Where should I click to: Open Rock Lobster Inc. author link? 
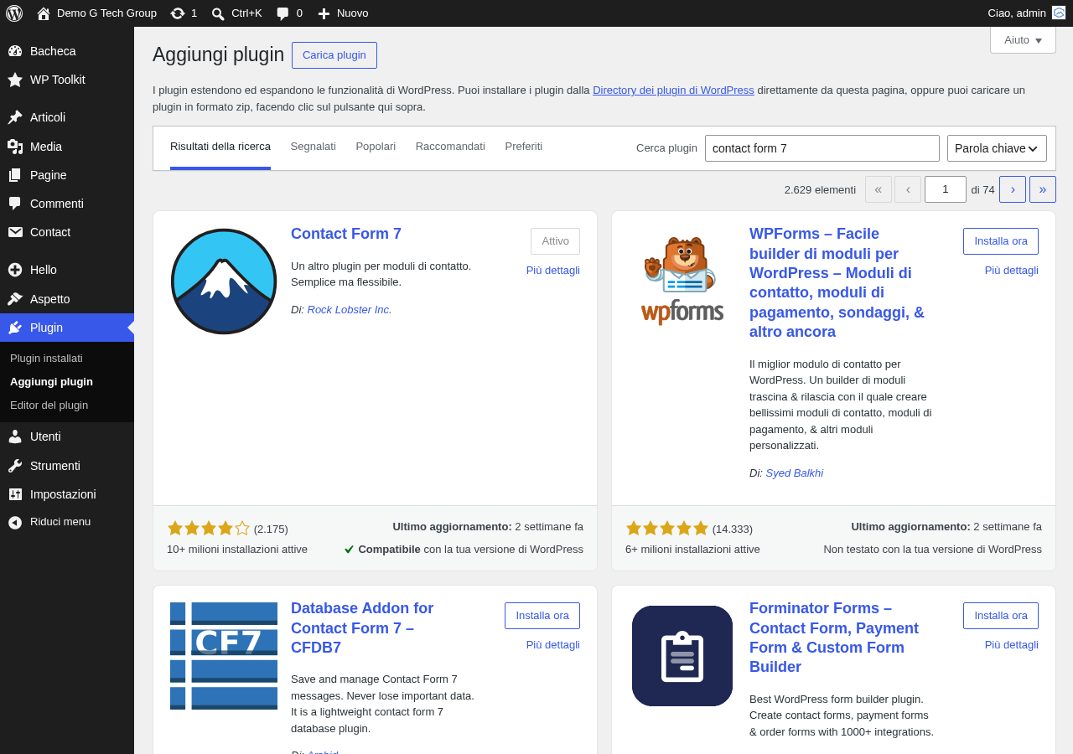[350, 309]
